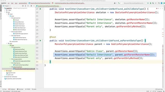Open MonsterAbstractTest in project tree

(21, 55)
